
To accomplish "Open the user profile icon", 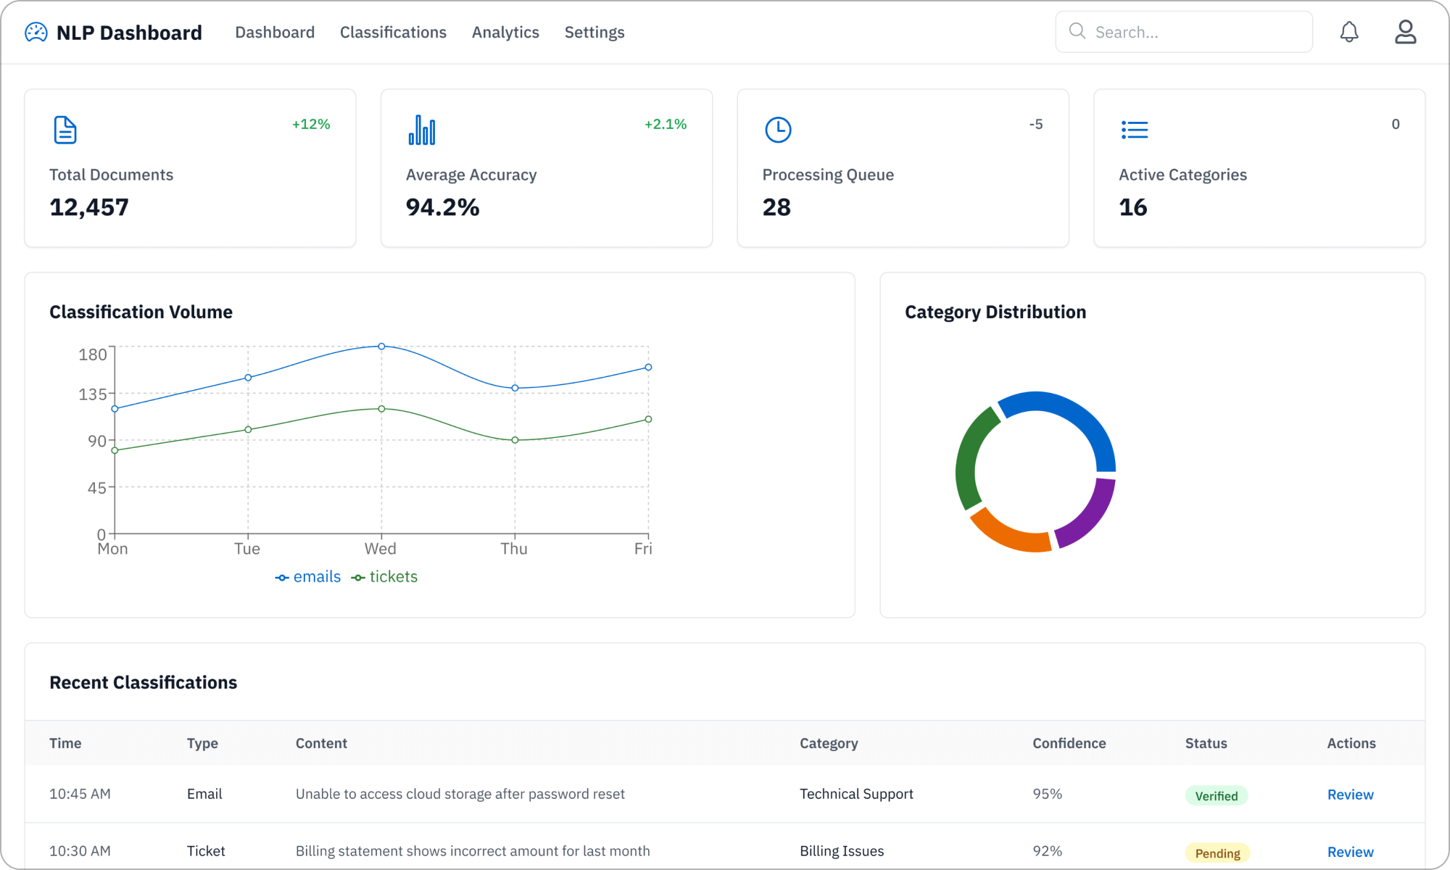I will point(1405,32).
